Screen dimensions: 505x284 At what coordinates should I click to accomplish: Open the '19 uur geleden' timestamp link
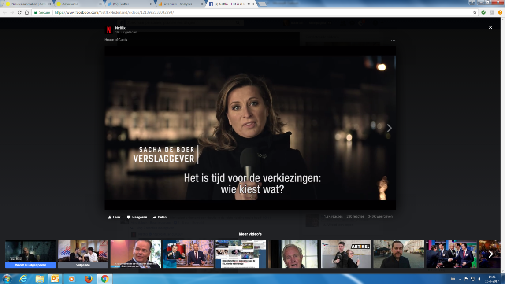(126, 33)
